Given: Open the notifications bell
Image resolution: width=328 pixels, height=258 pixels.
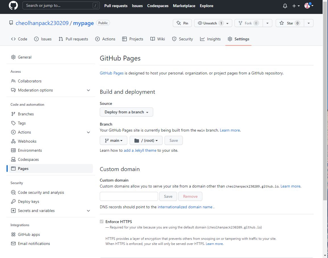Looking at the screenshot, I should point(285,6).
